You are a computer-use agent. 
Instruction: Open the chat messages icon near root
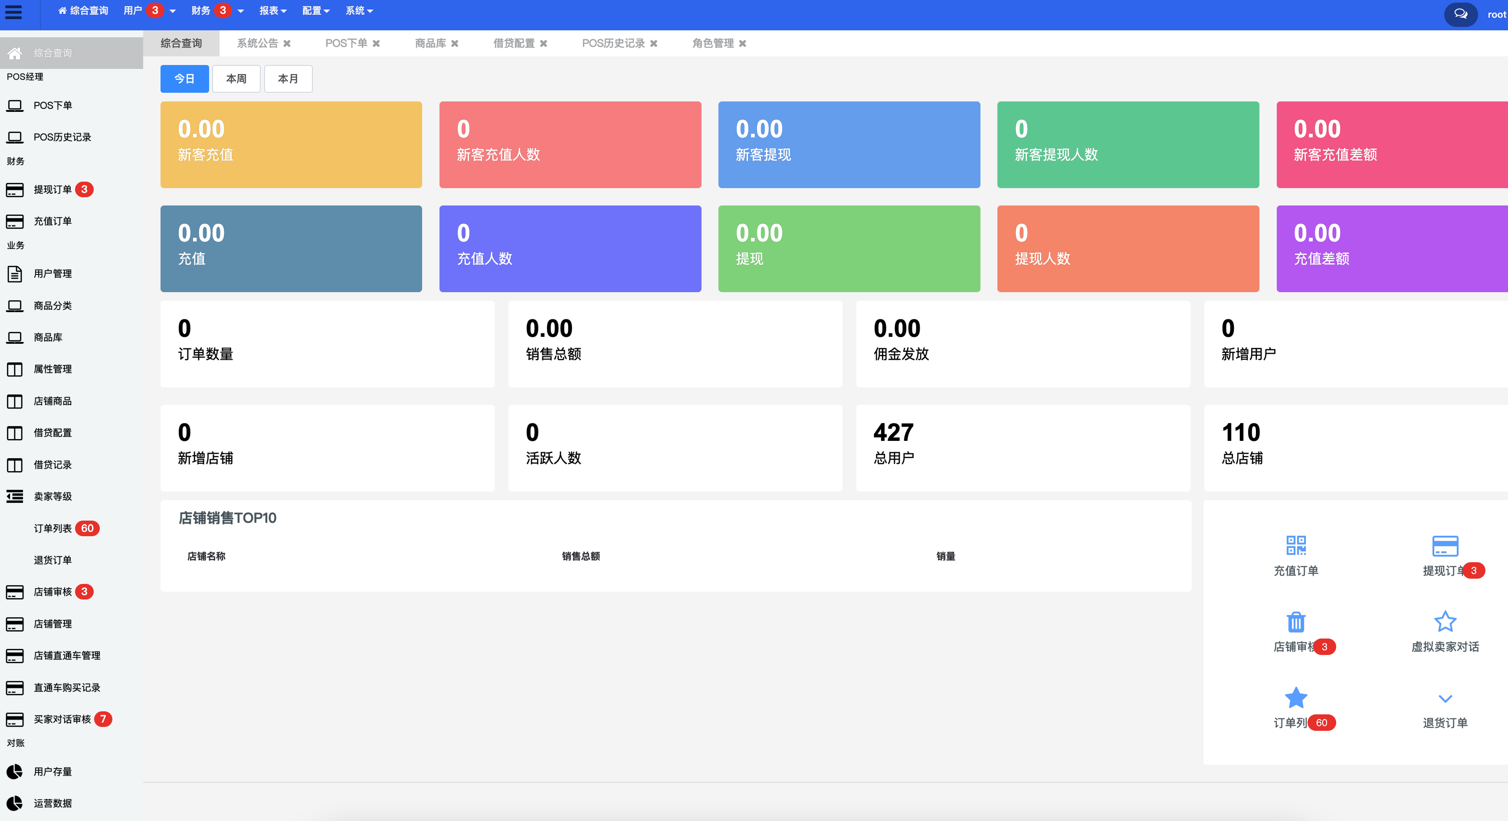tap(1461, 14)
